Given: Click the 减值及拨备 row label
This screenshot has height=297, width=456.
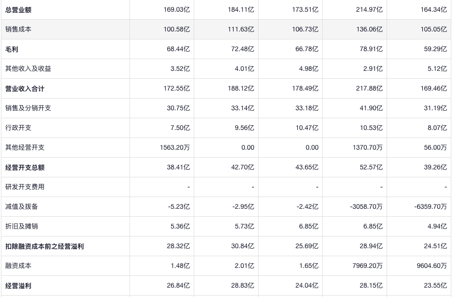Looking at the screenshot, I should [22, 206].
